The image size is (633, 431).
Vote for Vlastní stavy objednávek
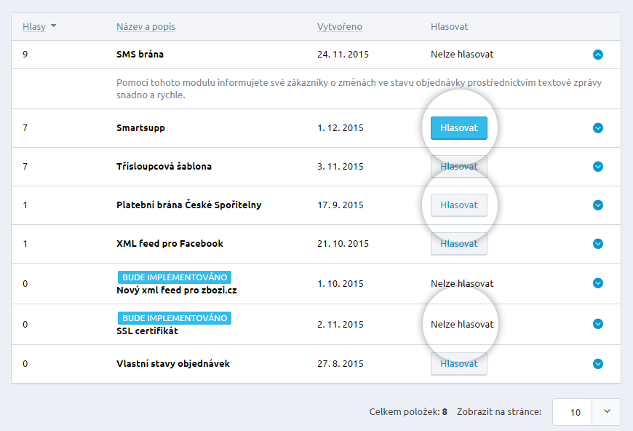coord(458,364)
